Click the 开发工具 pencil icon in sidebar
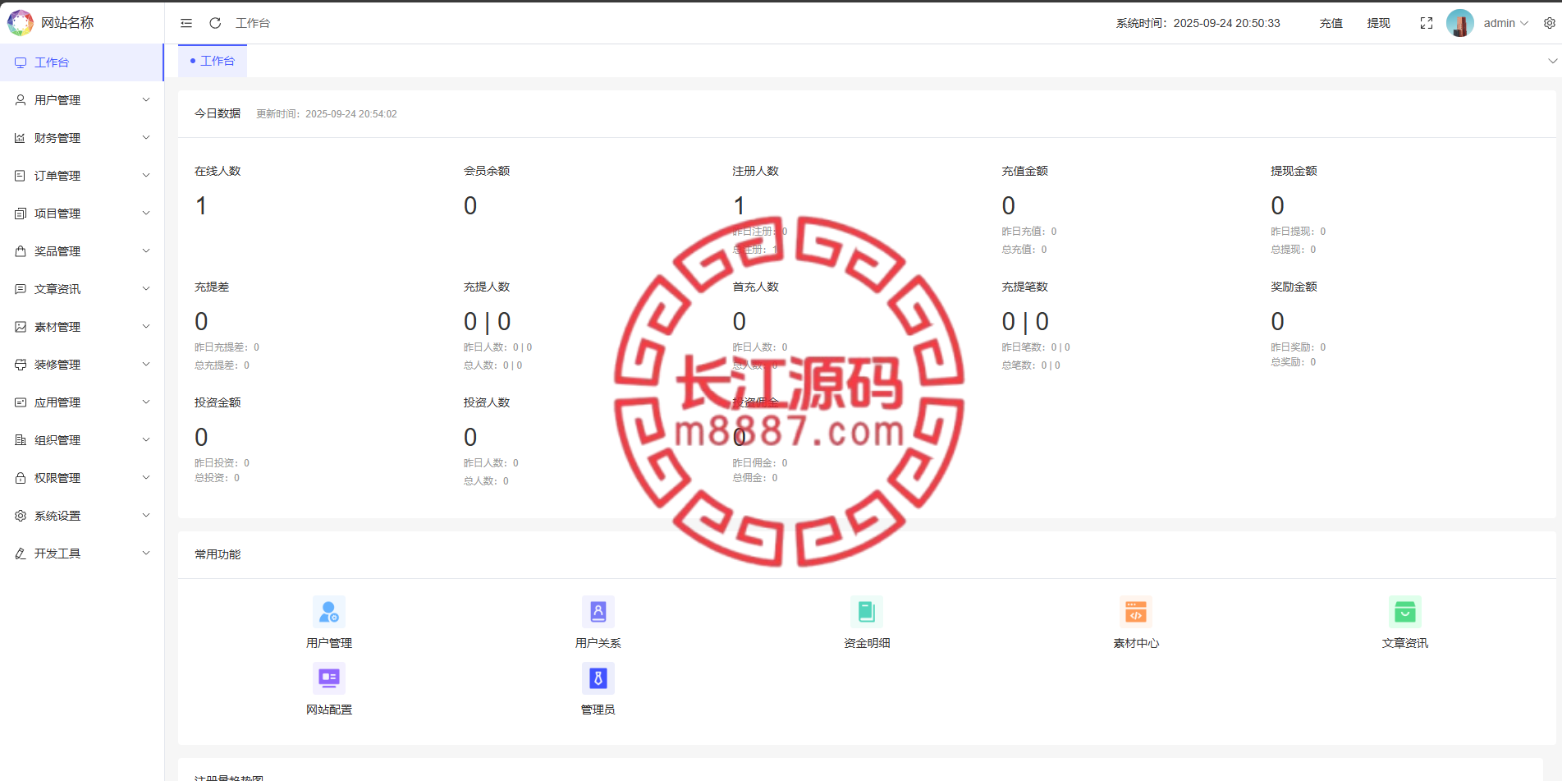The height and width of the screenshot is (781, 1562). (21, 554)
